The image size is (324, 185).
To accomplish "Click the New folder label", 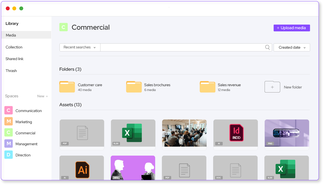I will click(x=293, y=87).
